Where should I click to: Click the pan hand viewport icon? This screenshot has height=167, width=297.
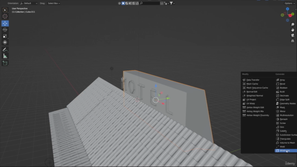tap(293, 30)
